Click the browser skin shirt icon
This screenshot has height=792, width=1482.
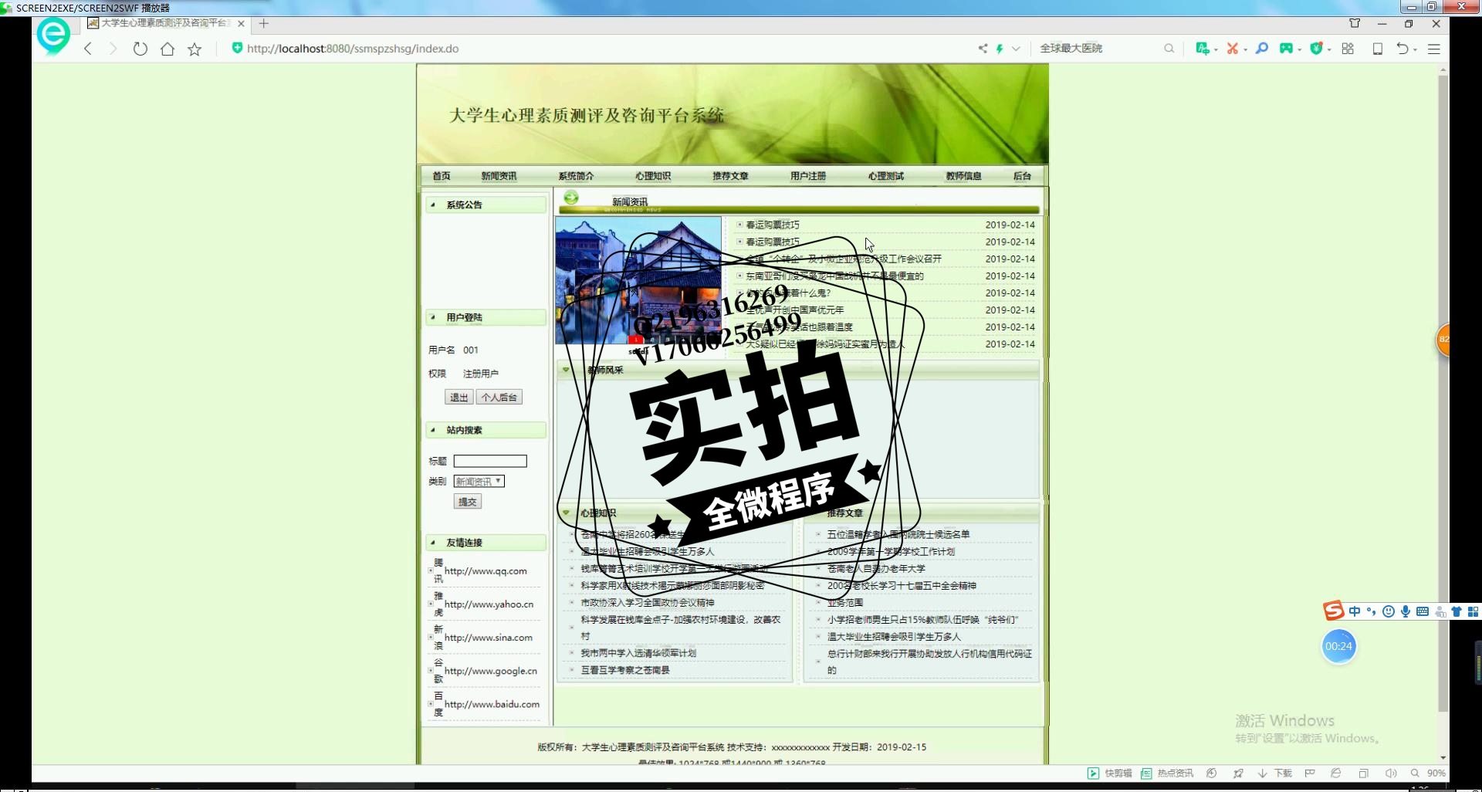pyautogui.click(x=1355, y=24)
